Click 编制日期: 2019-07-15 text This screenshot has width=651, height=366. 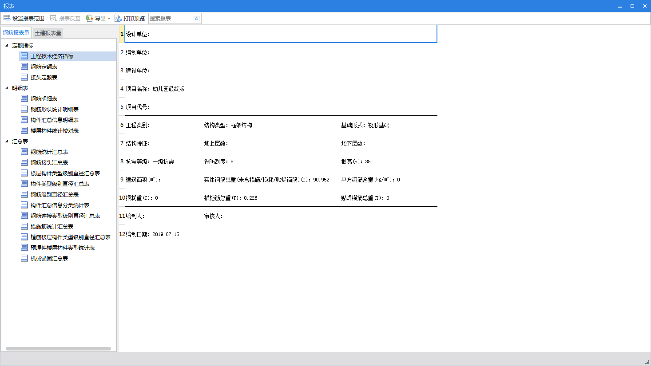point(153,234)
